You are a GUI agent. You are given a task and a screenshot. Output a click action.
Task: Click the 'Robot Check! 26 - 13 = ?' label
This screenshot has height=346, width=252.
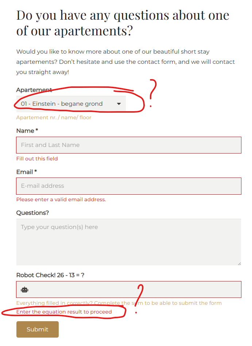pos(50,275)
